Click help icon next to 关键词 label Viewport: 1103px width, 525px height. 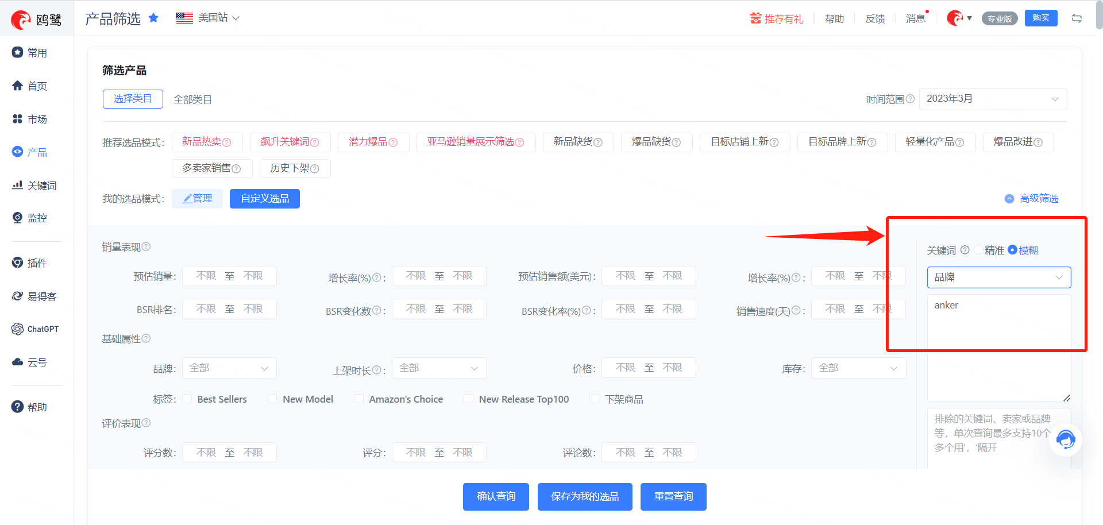click(x=965, y=250)
